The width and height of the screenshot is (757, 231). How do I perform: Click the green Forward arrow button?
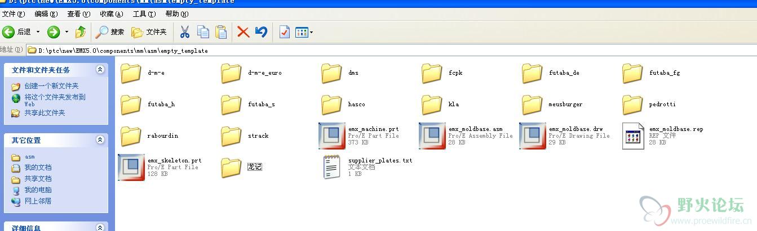point(54,32)
